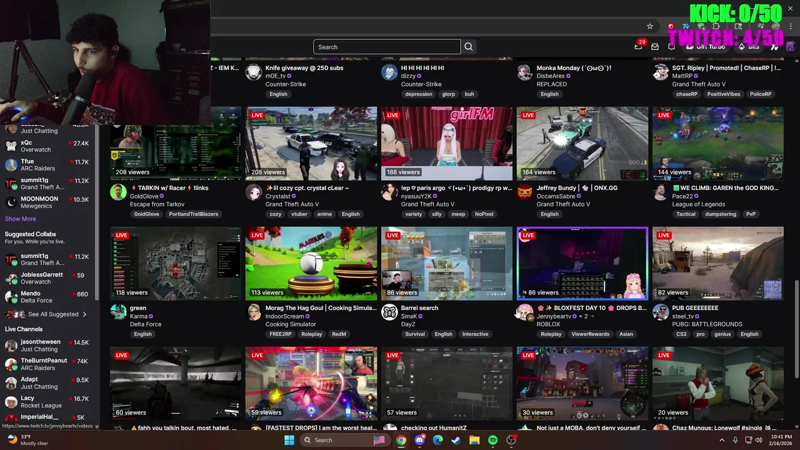
Task: Open JoblessGarrett in Suggested Collabs
Action: click(47, 278)
